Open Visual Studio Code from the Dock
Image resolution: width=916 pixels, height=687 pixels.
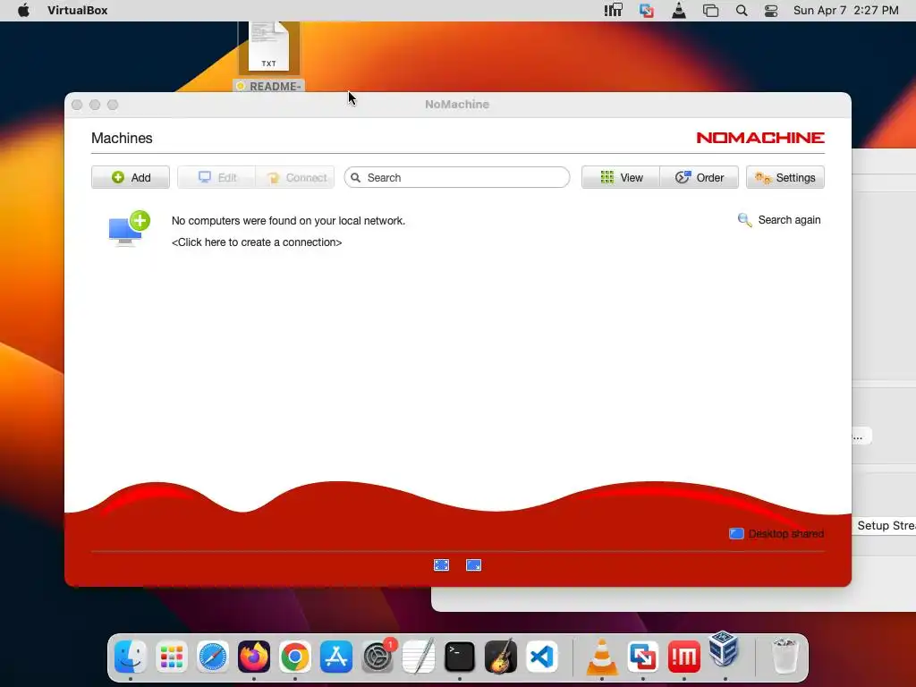coord(542,657)
